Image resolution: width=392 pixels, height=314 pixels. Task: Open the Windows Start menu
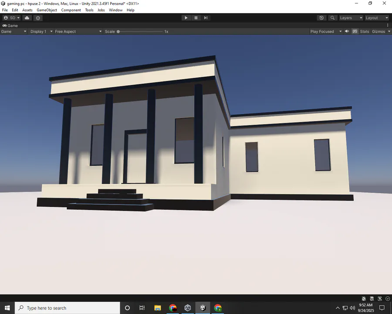tap(7, 308)
